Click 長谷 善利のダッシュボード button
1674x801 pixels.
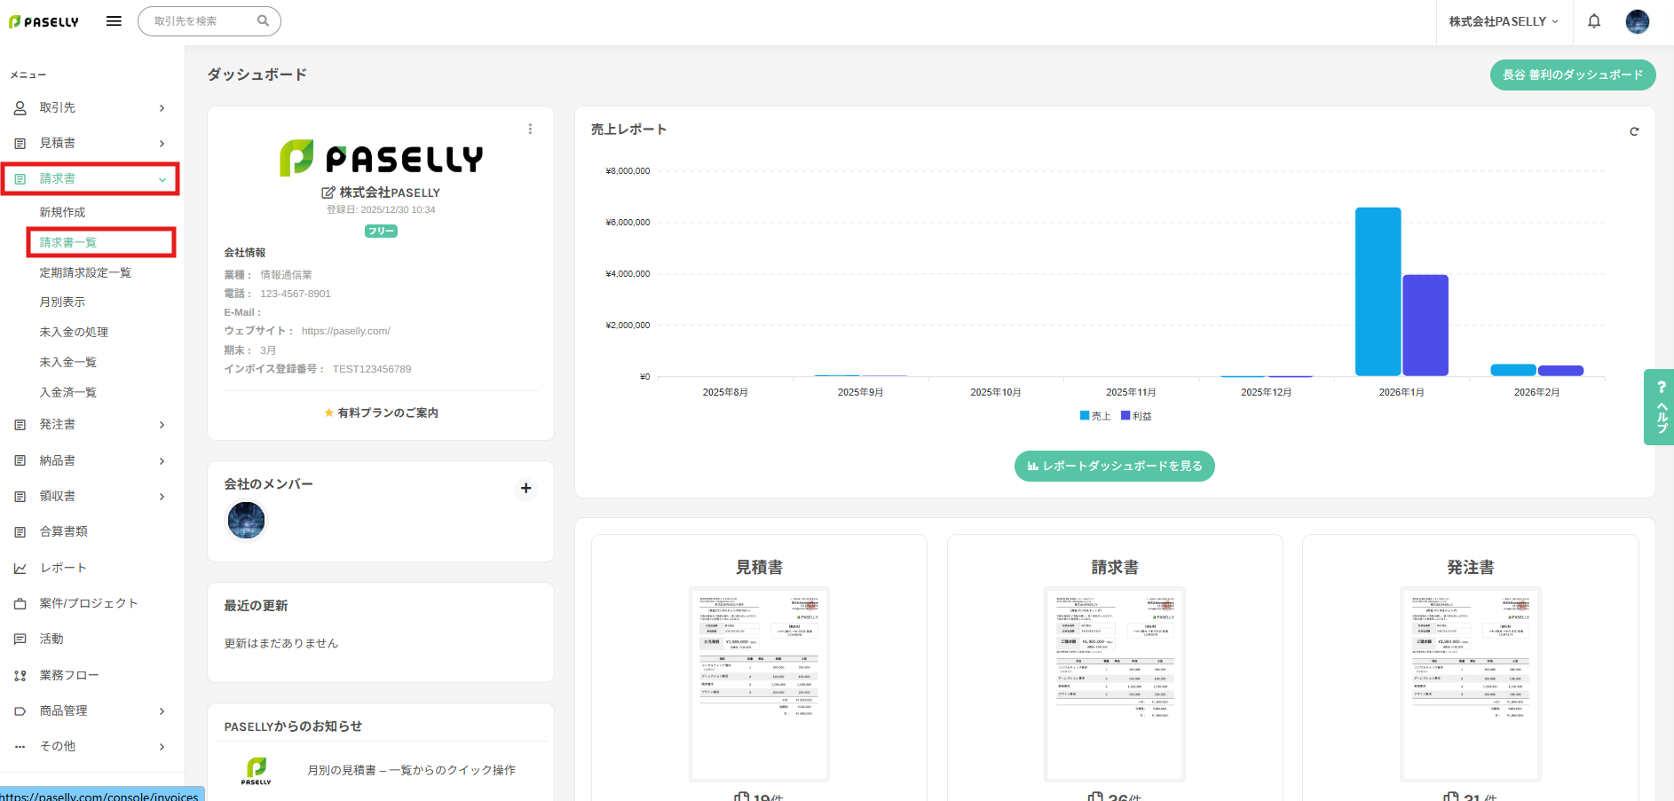click(1573, 75)
